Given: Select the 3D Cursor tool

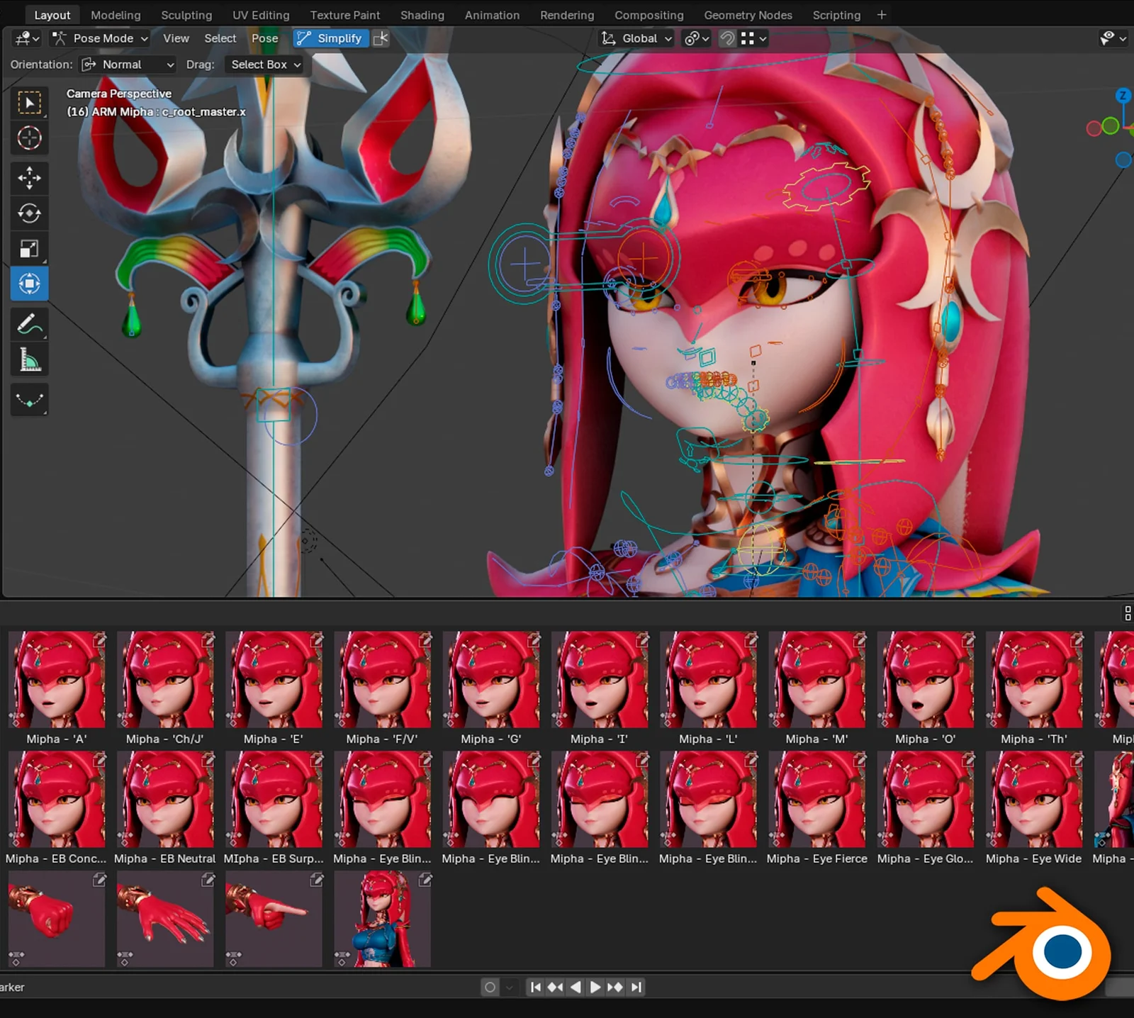Looking at the screenshot, I should pyautogui.click(x=29, y=138).
